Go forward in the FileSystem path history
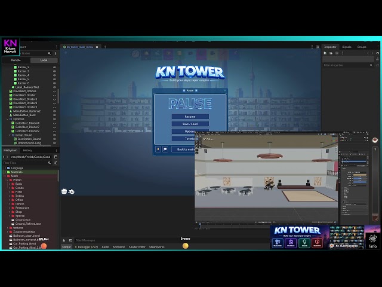 7,157
